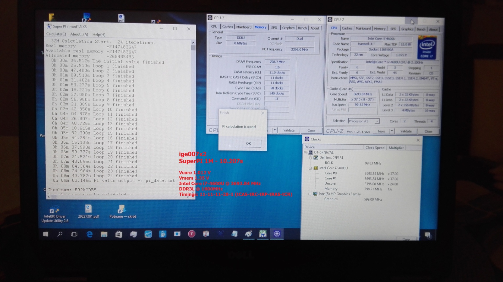This screenshot has width=503, height=282.
Task: Switch to About tab in CPU-Z Memory window
Action: (x=315, y=28)
